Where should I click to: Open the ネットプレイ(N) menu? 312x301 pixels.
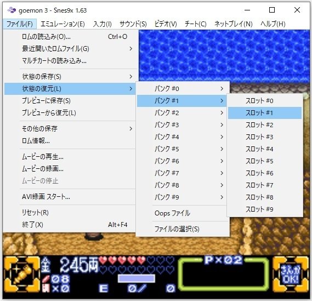click(x=234, y=24)
